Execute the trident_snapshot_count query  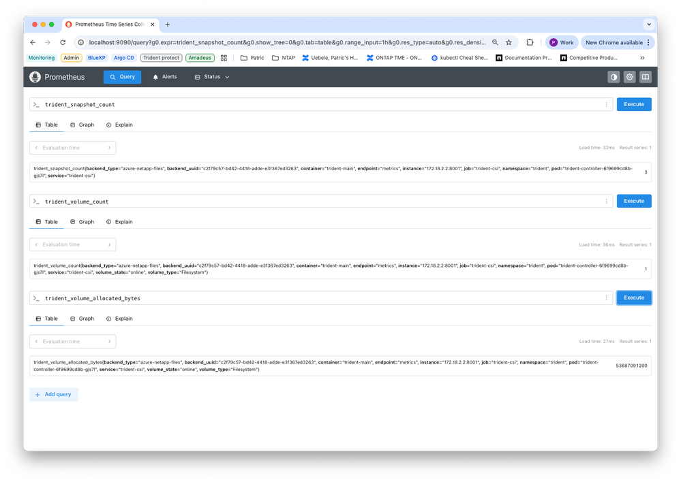coord(634,104)
